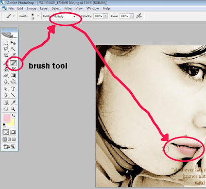The width and height of the screenshot is (206, 189).
Task: Open the Mode dropdown showing Multiply
Action: tap(64, 16)
